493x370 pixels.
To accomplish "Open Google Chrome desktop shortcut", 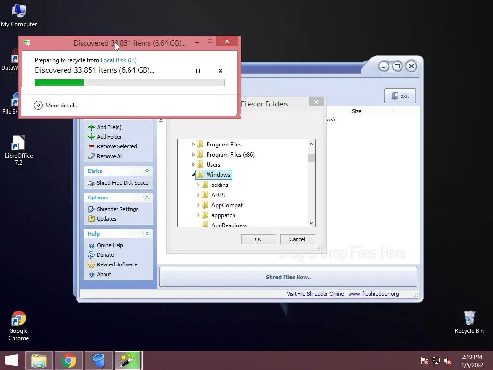I will tap(18, 326).
